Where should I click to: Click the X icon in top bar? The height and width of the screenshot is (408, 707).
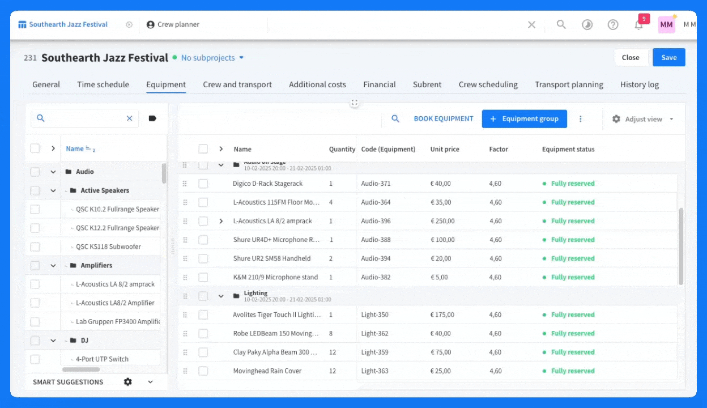531,25
